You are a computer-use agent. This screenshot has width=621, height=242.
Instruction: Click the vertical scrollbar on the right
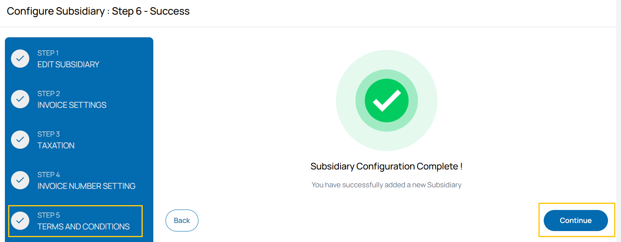click(x=618, y=122)
